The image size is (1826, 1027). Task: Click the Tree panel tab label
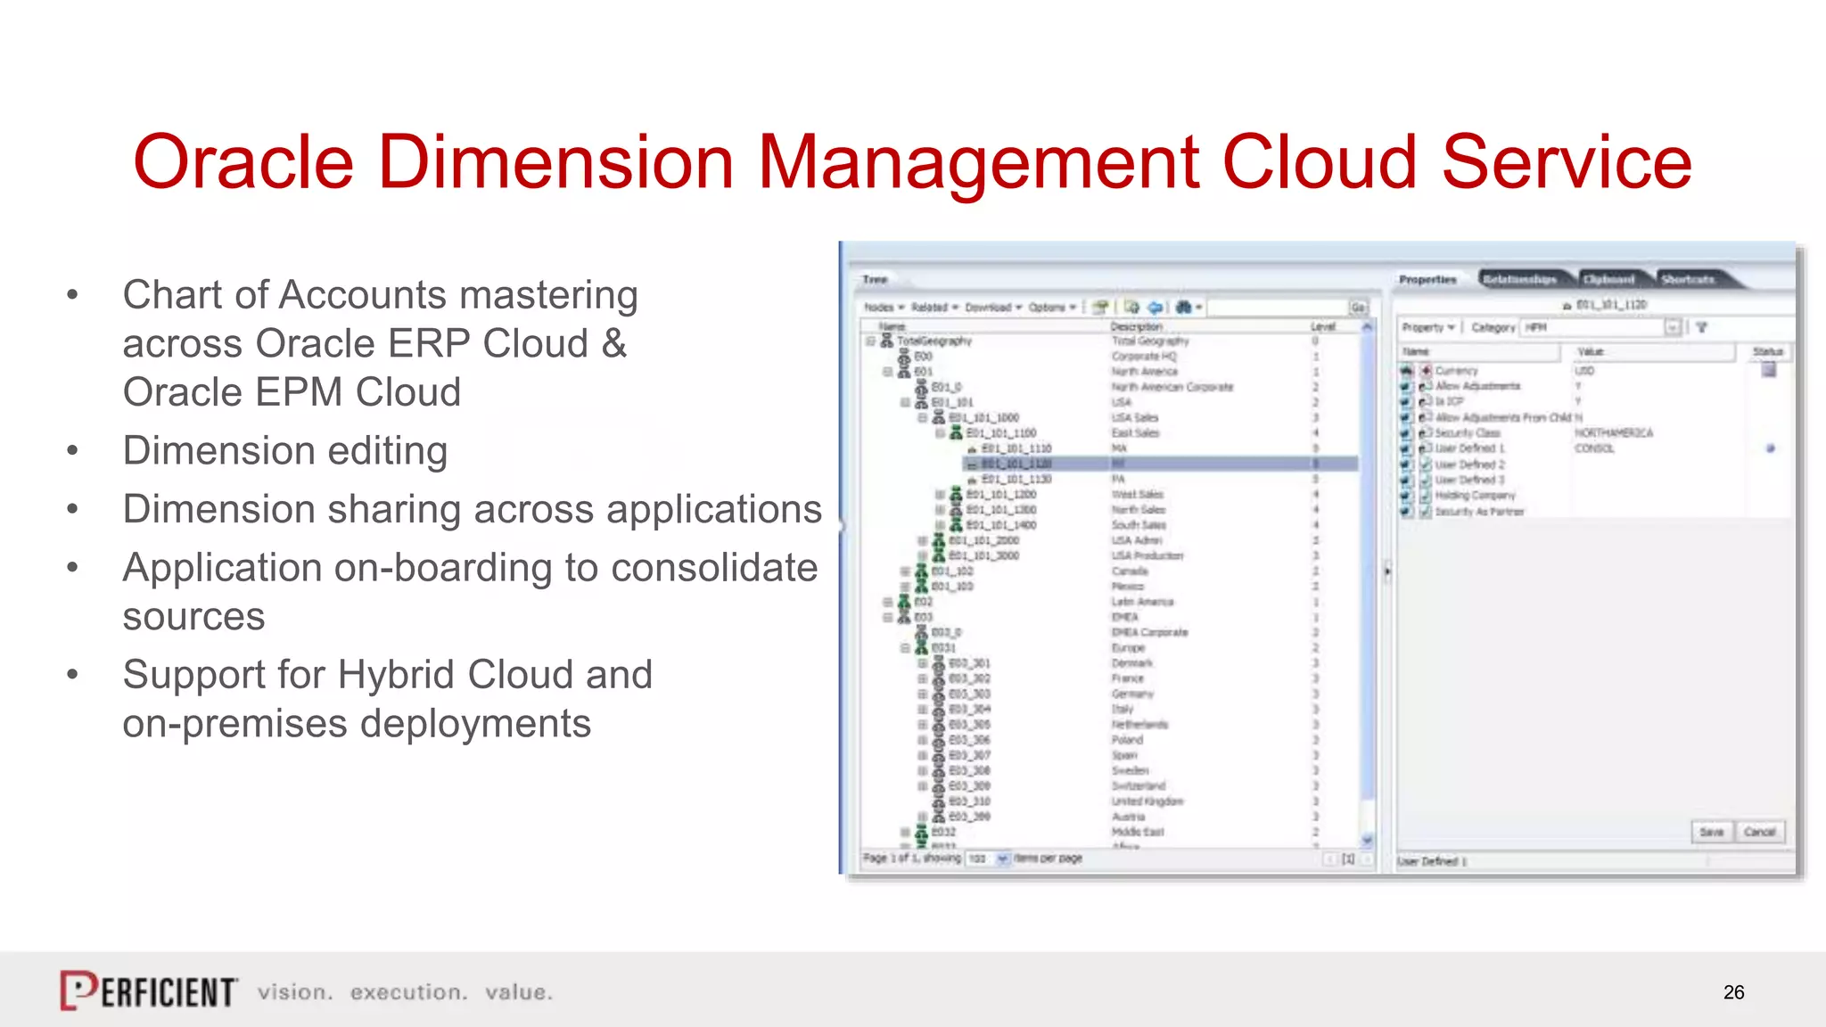click(x=875, y=280)
